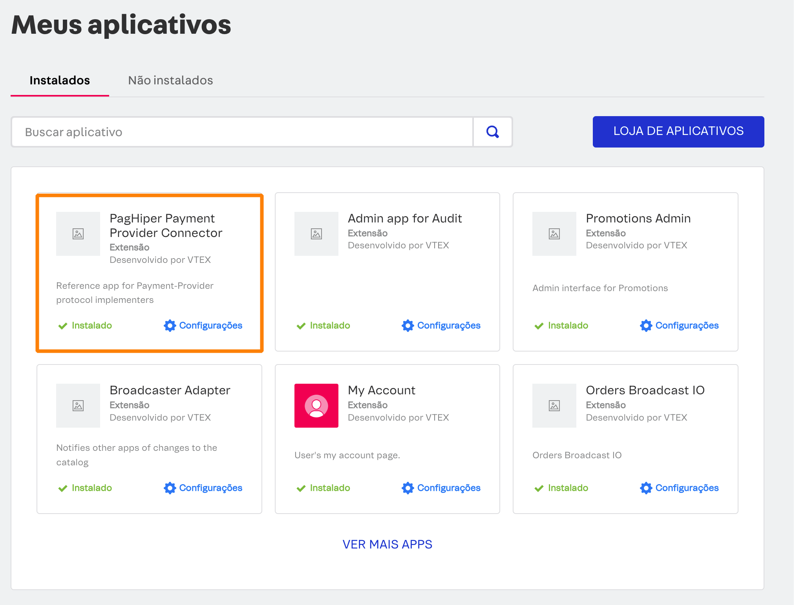Screen dimensions: 795x605
Task: Open Configurações for Admin app for Audit
Action: tap(441, 326)
